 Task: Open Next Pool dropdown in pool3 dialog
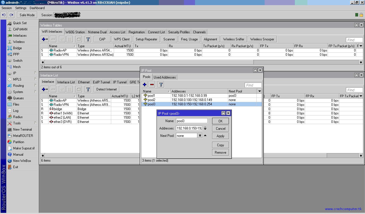click(200, 136)
